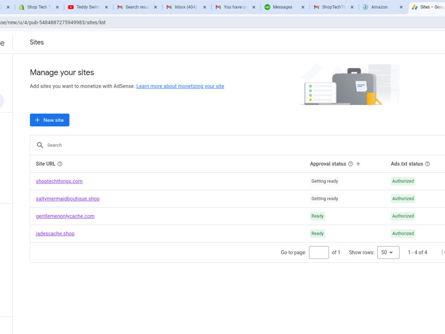Click the plus icon on New site button
Image resolution: width=445 pixels, height=334 pixels.
(37, 120)
